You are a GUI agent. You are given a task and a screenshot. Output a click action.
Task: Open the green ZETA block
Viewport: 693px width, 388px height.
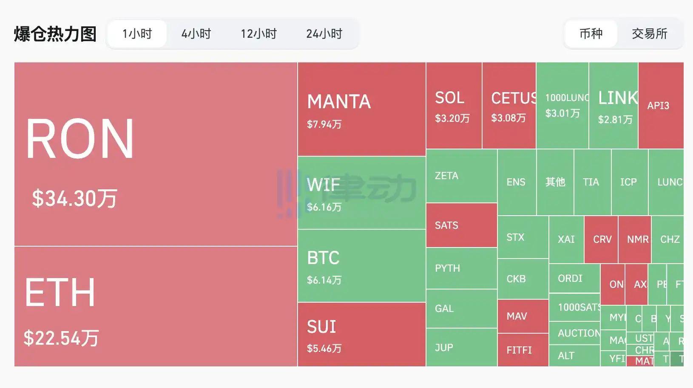point(461,176)
